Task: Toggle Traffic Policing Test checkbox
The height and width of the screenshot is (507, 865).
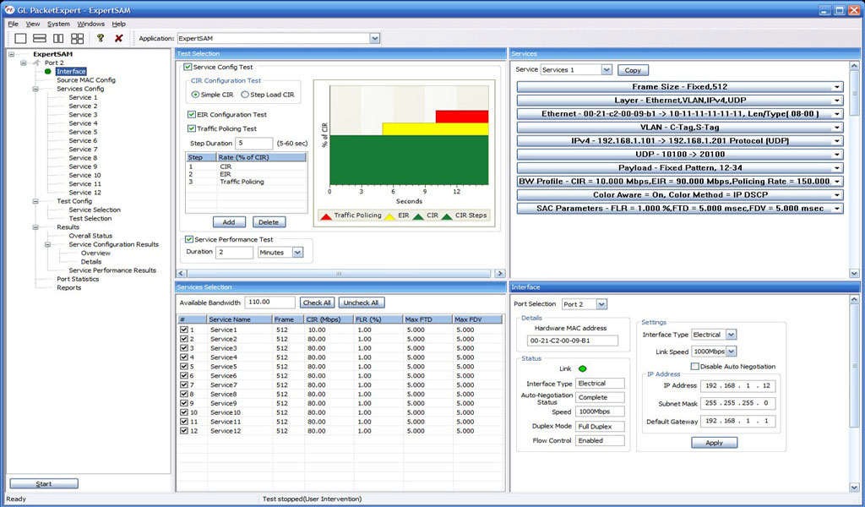Action: point(192,128)
